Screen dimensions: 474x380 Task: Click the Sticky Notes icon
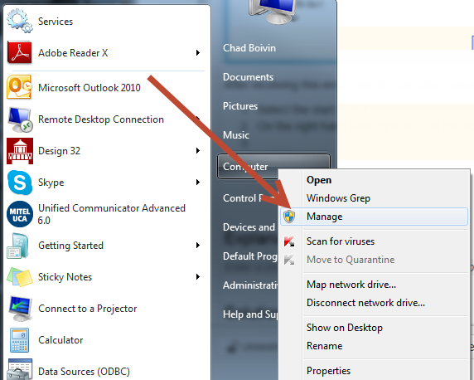20,277
